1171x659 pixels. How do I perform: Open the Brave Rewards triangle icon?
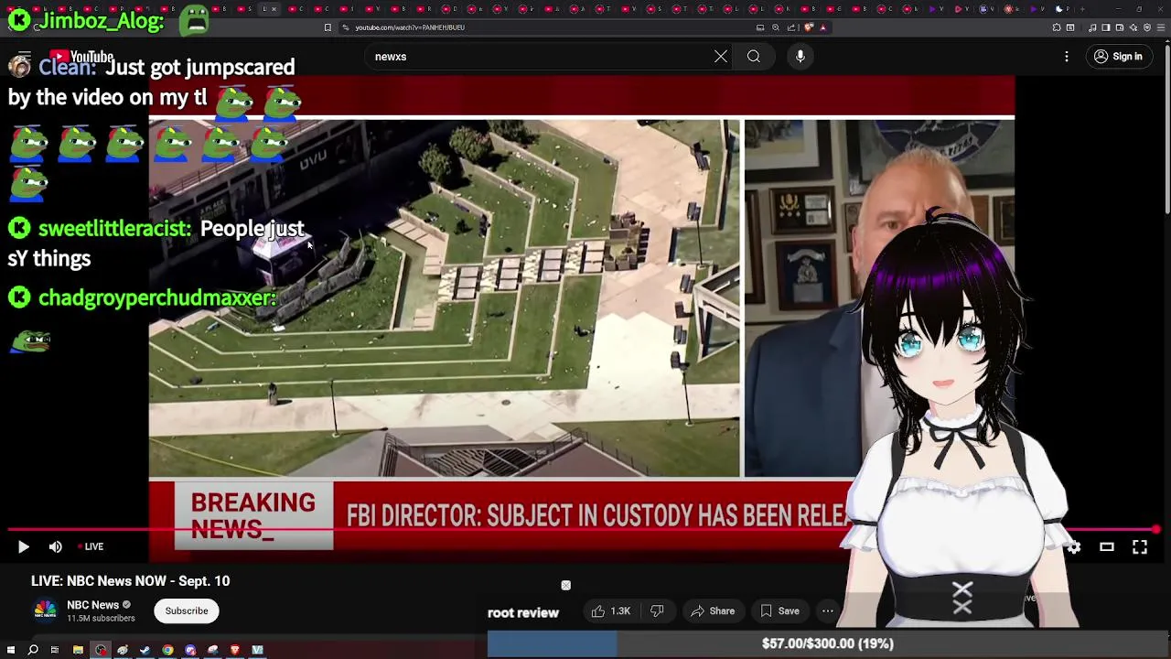pyautogui.click(x=822, y=27)
